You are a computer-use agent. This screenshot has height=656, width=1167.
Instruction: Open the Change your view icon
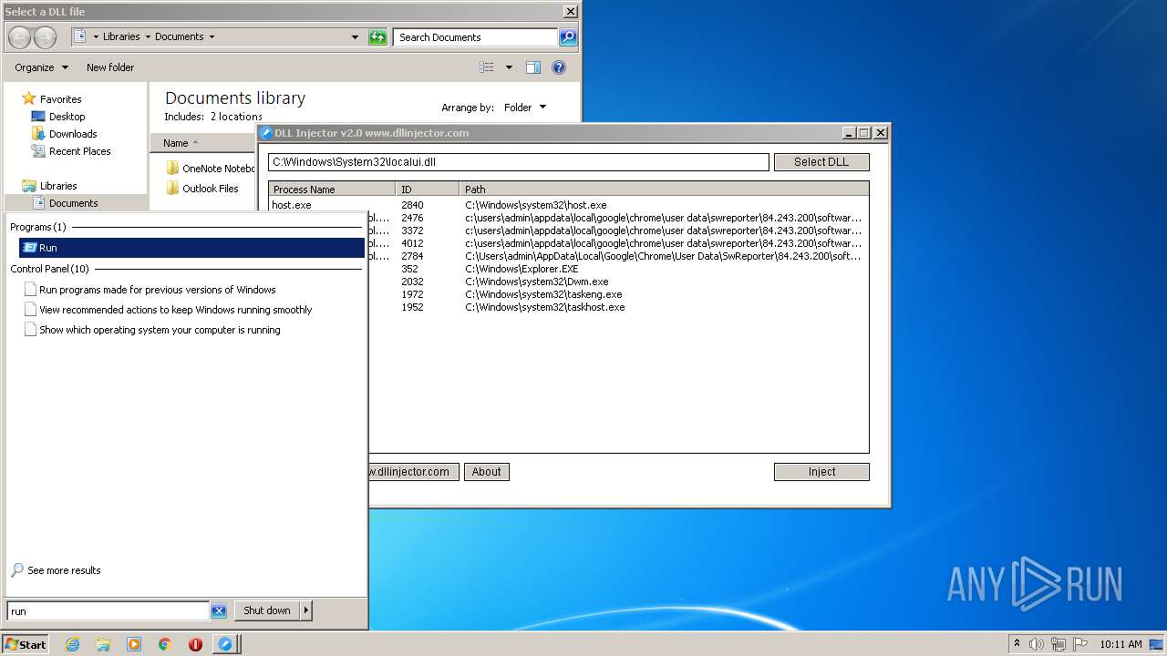pos(487,67)
